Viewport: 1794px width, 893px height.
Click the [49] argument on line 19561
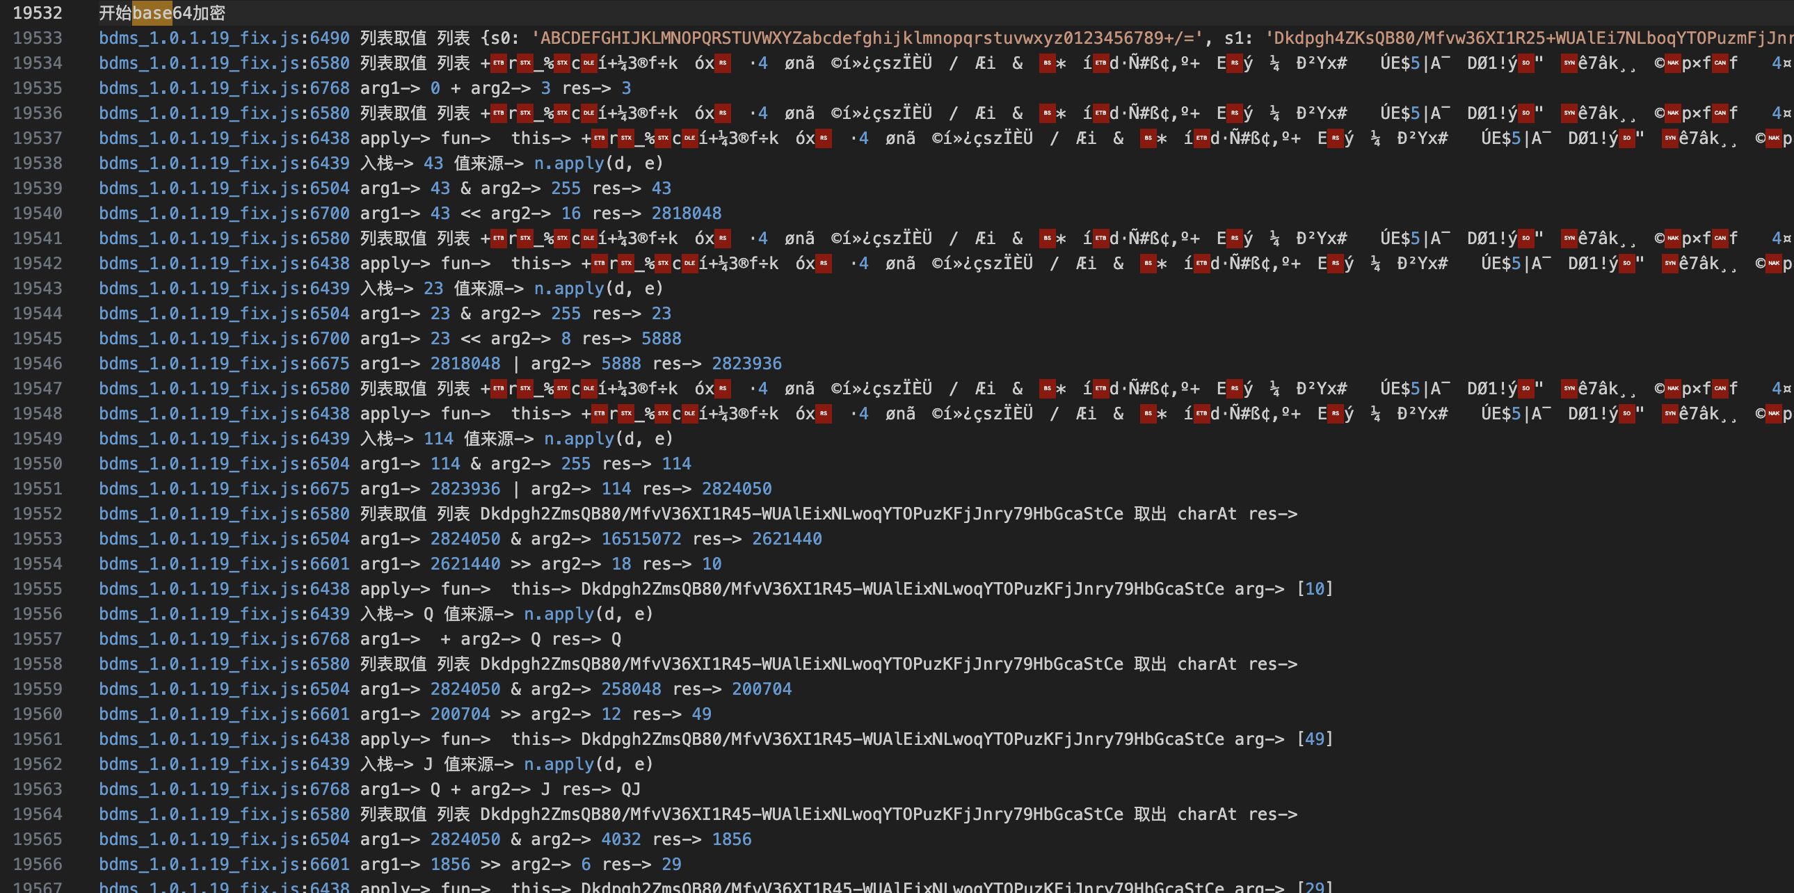click(x=1314, y=739)
